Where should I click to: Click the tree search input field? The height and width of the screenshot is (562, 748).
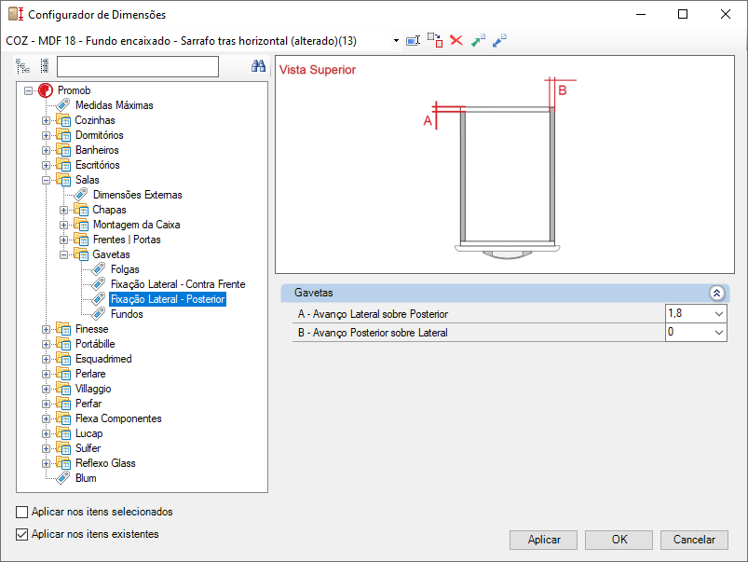[x=138, y=66]
